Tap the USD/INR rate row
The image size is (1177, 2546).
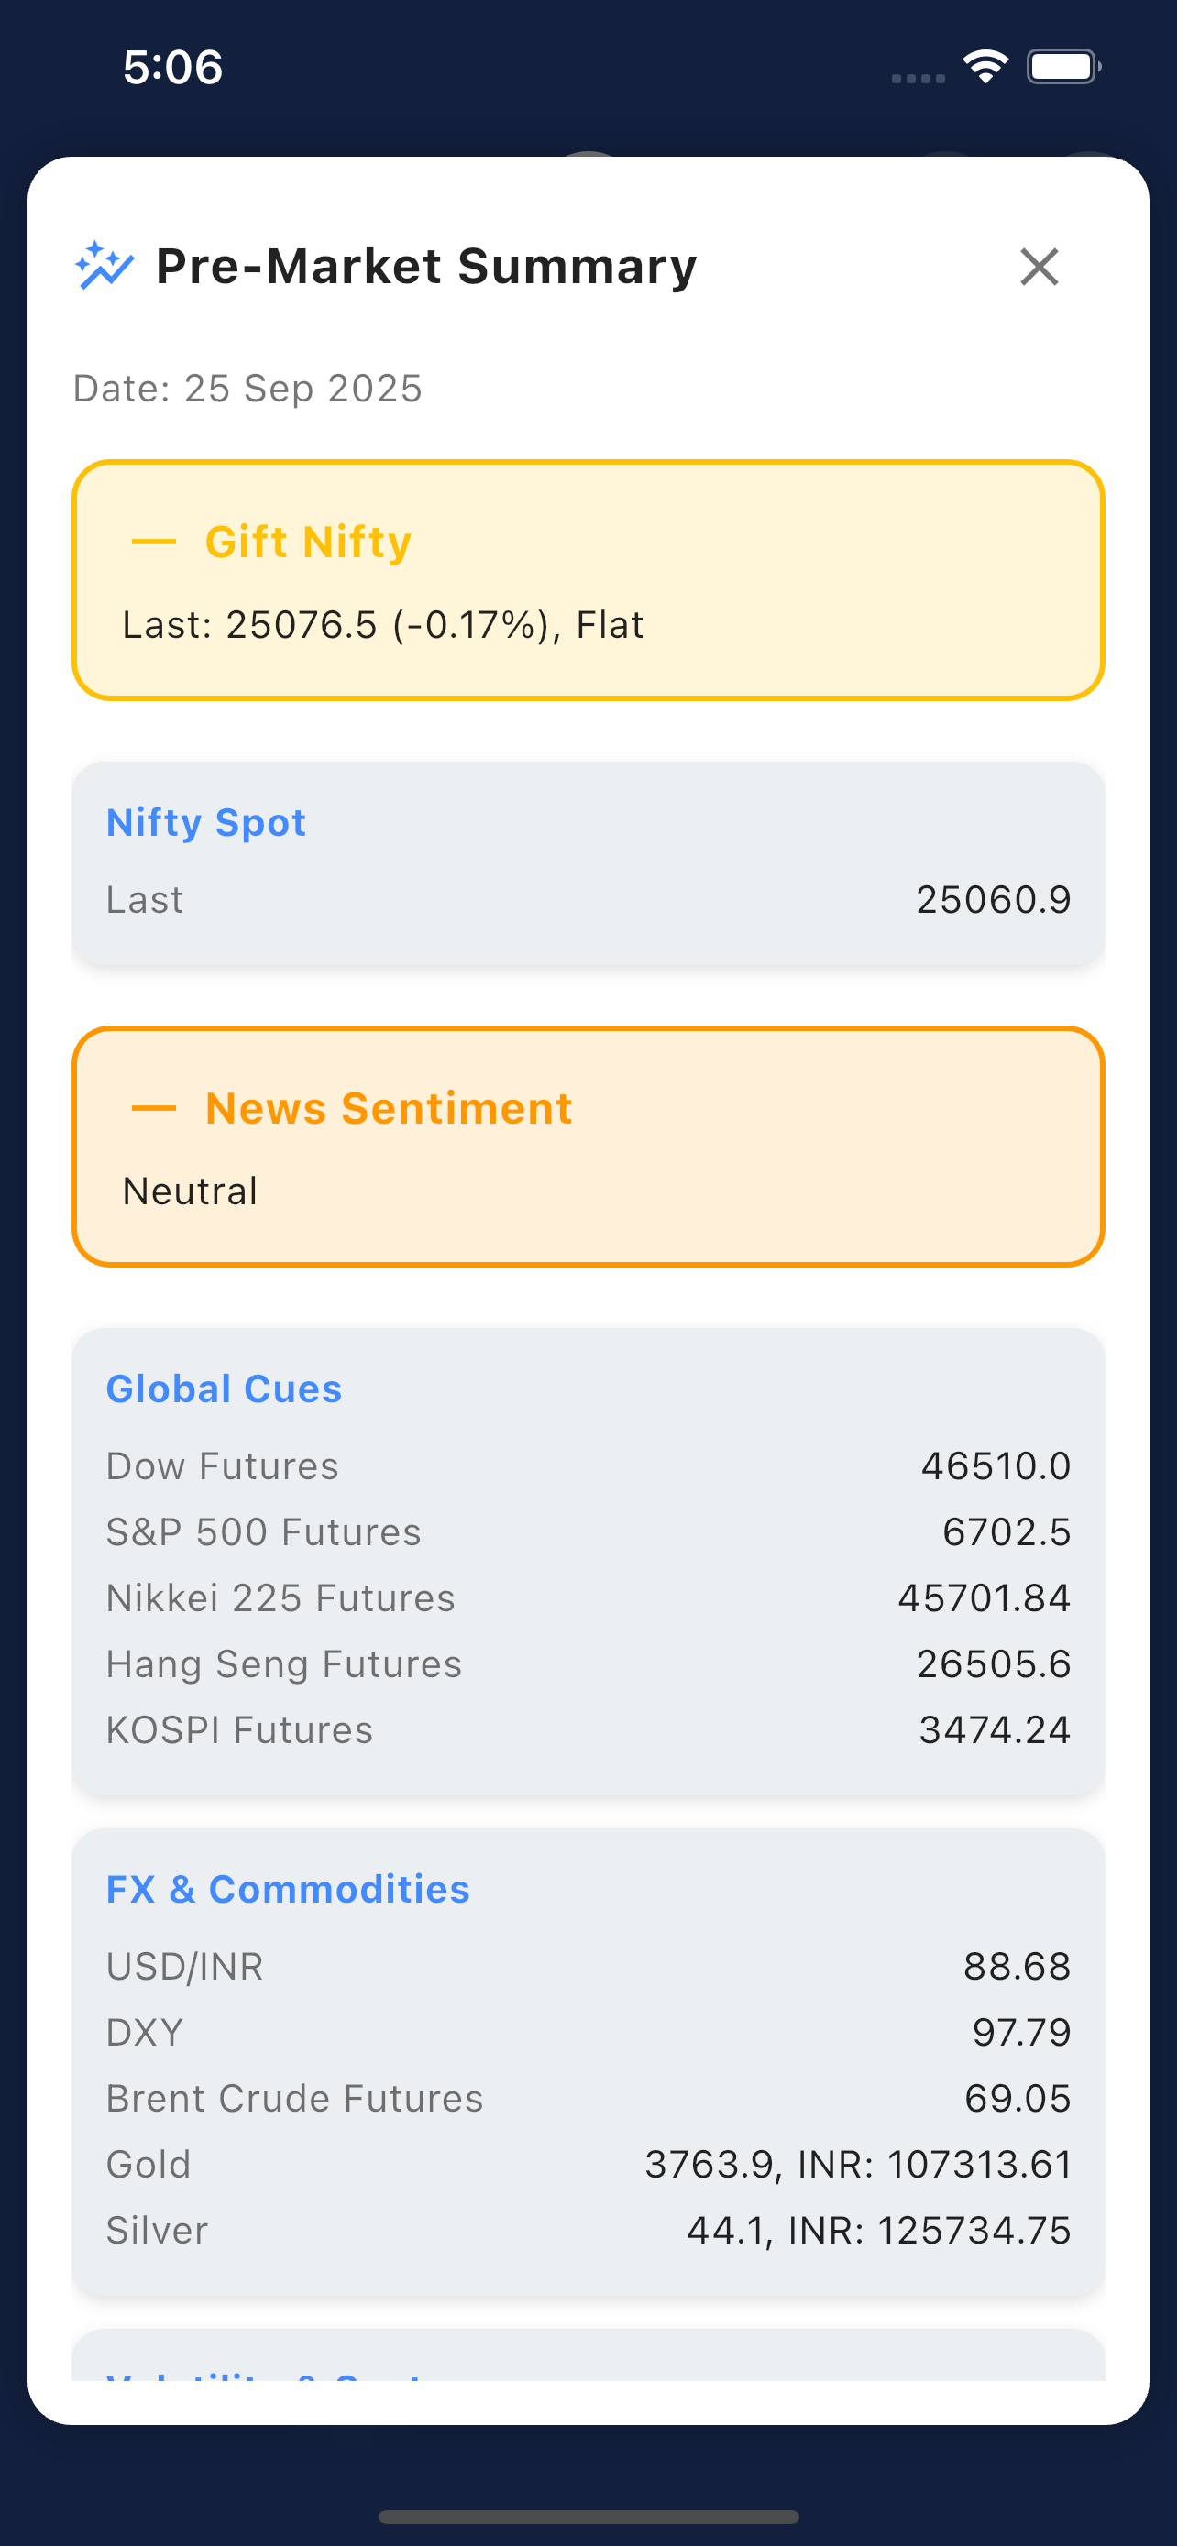[x=588, y=1967]
